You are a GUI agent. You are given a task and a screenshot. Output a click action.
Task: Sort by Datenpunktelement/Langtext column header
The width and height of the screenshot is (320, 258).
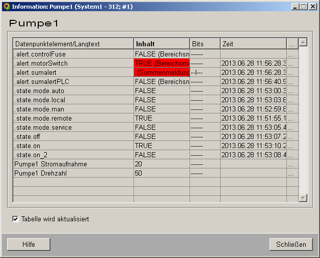pos(73,44)
